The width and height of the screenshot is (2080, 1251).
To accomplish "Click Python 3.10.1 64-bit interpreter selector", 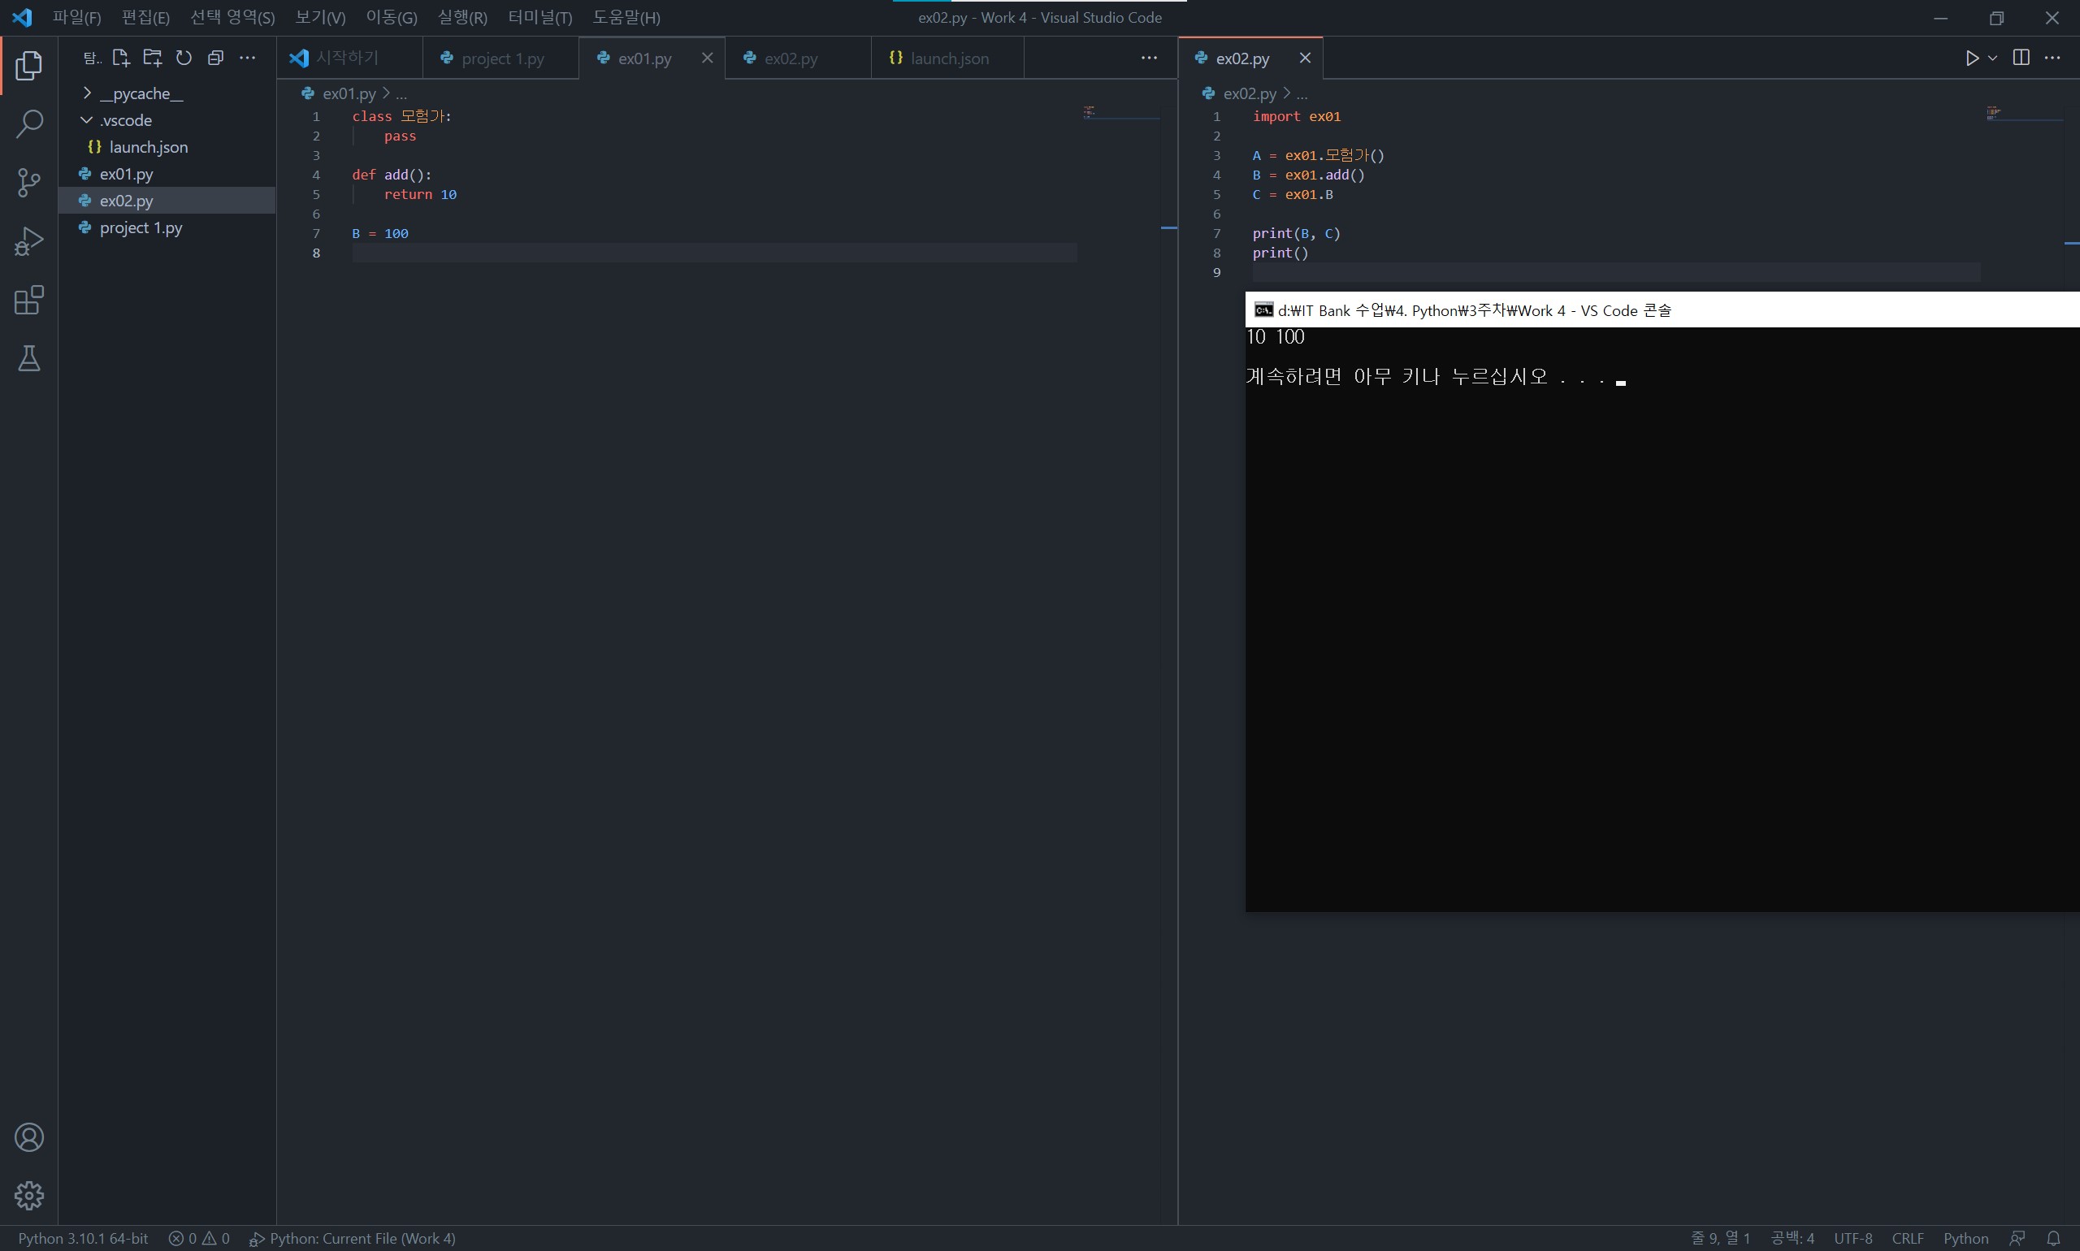I will pos(83,1237).
